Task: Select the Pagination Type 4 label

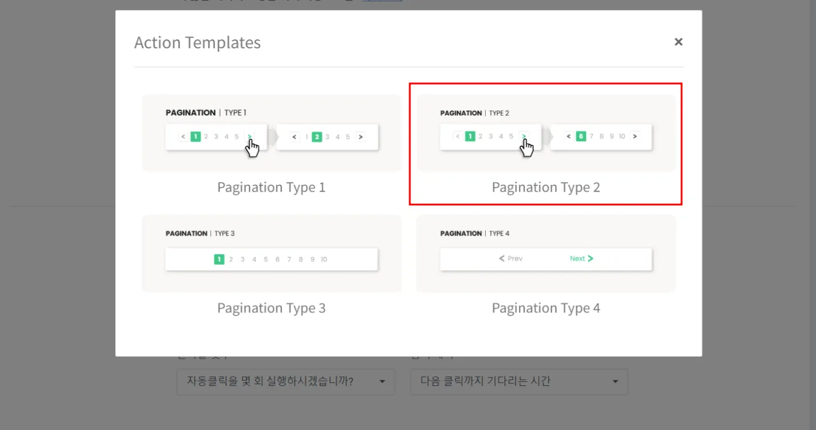Action: click(545, 308)
